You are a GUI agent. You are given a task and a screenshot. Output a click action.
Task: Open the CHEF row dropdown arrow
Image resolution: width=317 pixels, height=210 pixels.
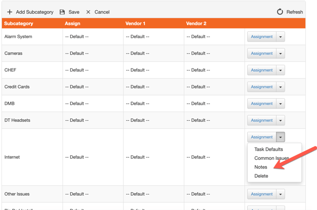[x=280, y=70]
